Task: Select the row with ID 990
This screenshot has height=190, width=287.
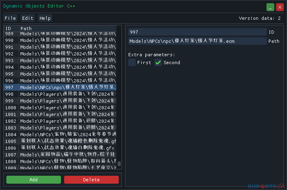Action: click(60, 40)
